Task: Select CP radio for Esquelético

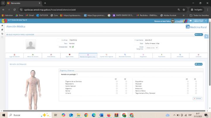Action: pos(188,81)
